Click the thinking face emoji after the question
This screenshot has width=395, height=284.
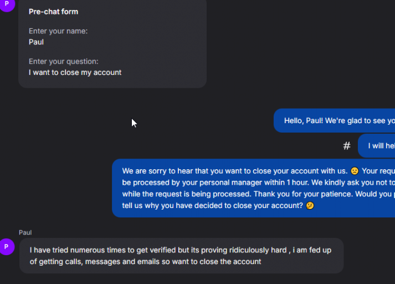(310, 206)
